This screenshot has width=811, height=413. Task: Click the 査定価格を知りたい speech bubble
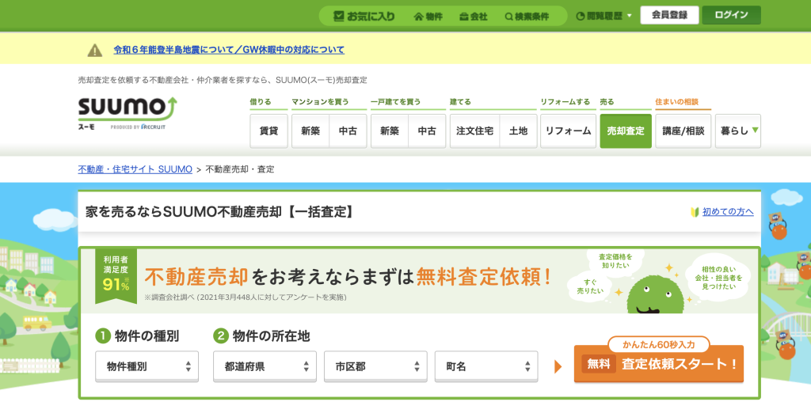615,260
